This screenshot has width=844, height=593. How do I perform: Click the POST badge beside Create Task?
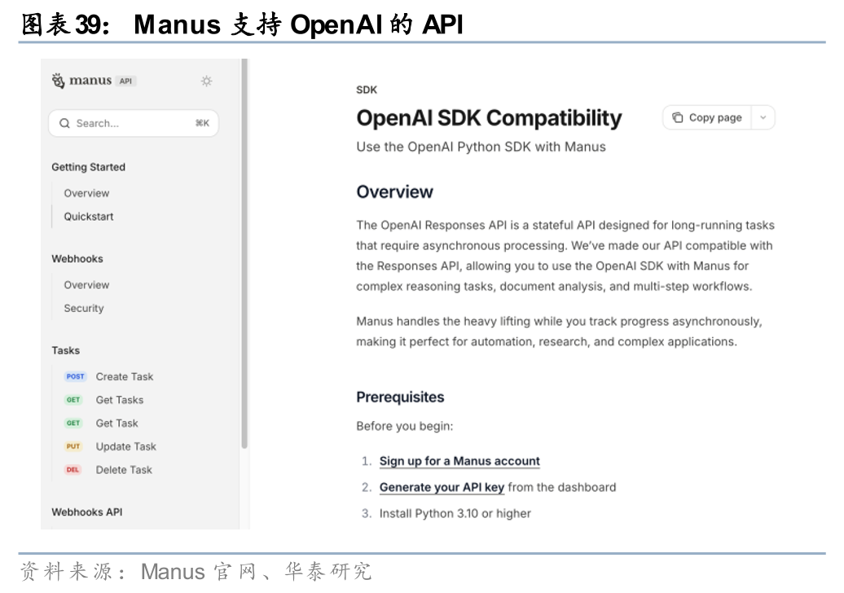coord(75,376)
